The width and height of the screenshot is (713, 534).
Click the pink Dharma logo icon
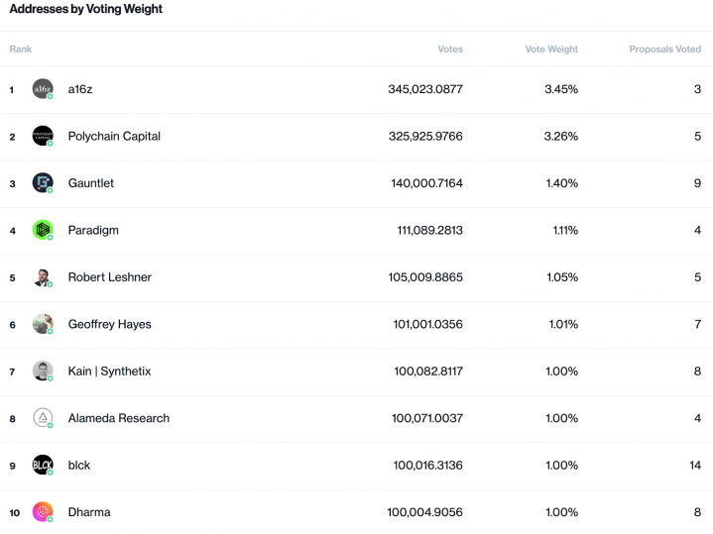click(x=43, y=512)
